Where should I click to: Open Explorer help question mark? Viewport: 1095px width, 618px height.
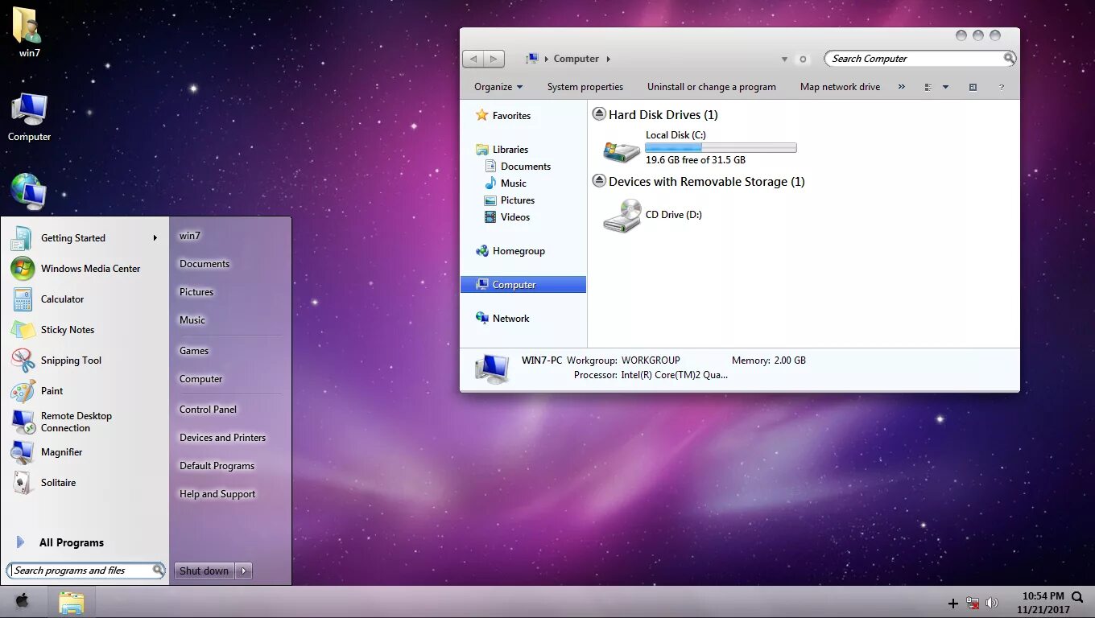1002,87
